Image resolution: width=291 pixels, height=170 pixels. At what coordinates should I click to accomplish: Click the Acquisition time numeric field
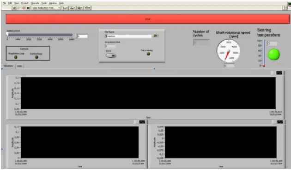pos(110,46)
